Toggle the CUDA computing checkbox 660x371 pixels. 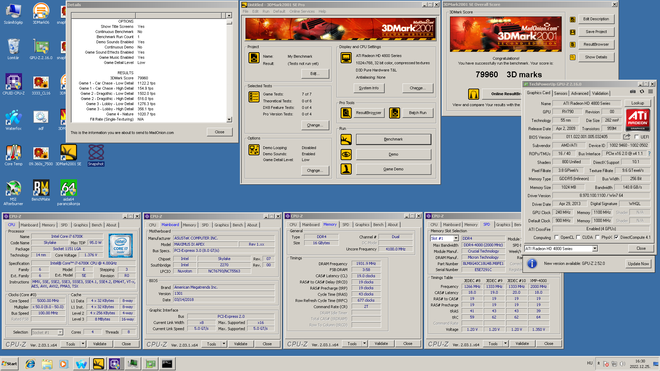click(578, 237)
